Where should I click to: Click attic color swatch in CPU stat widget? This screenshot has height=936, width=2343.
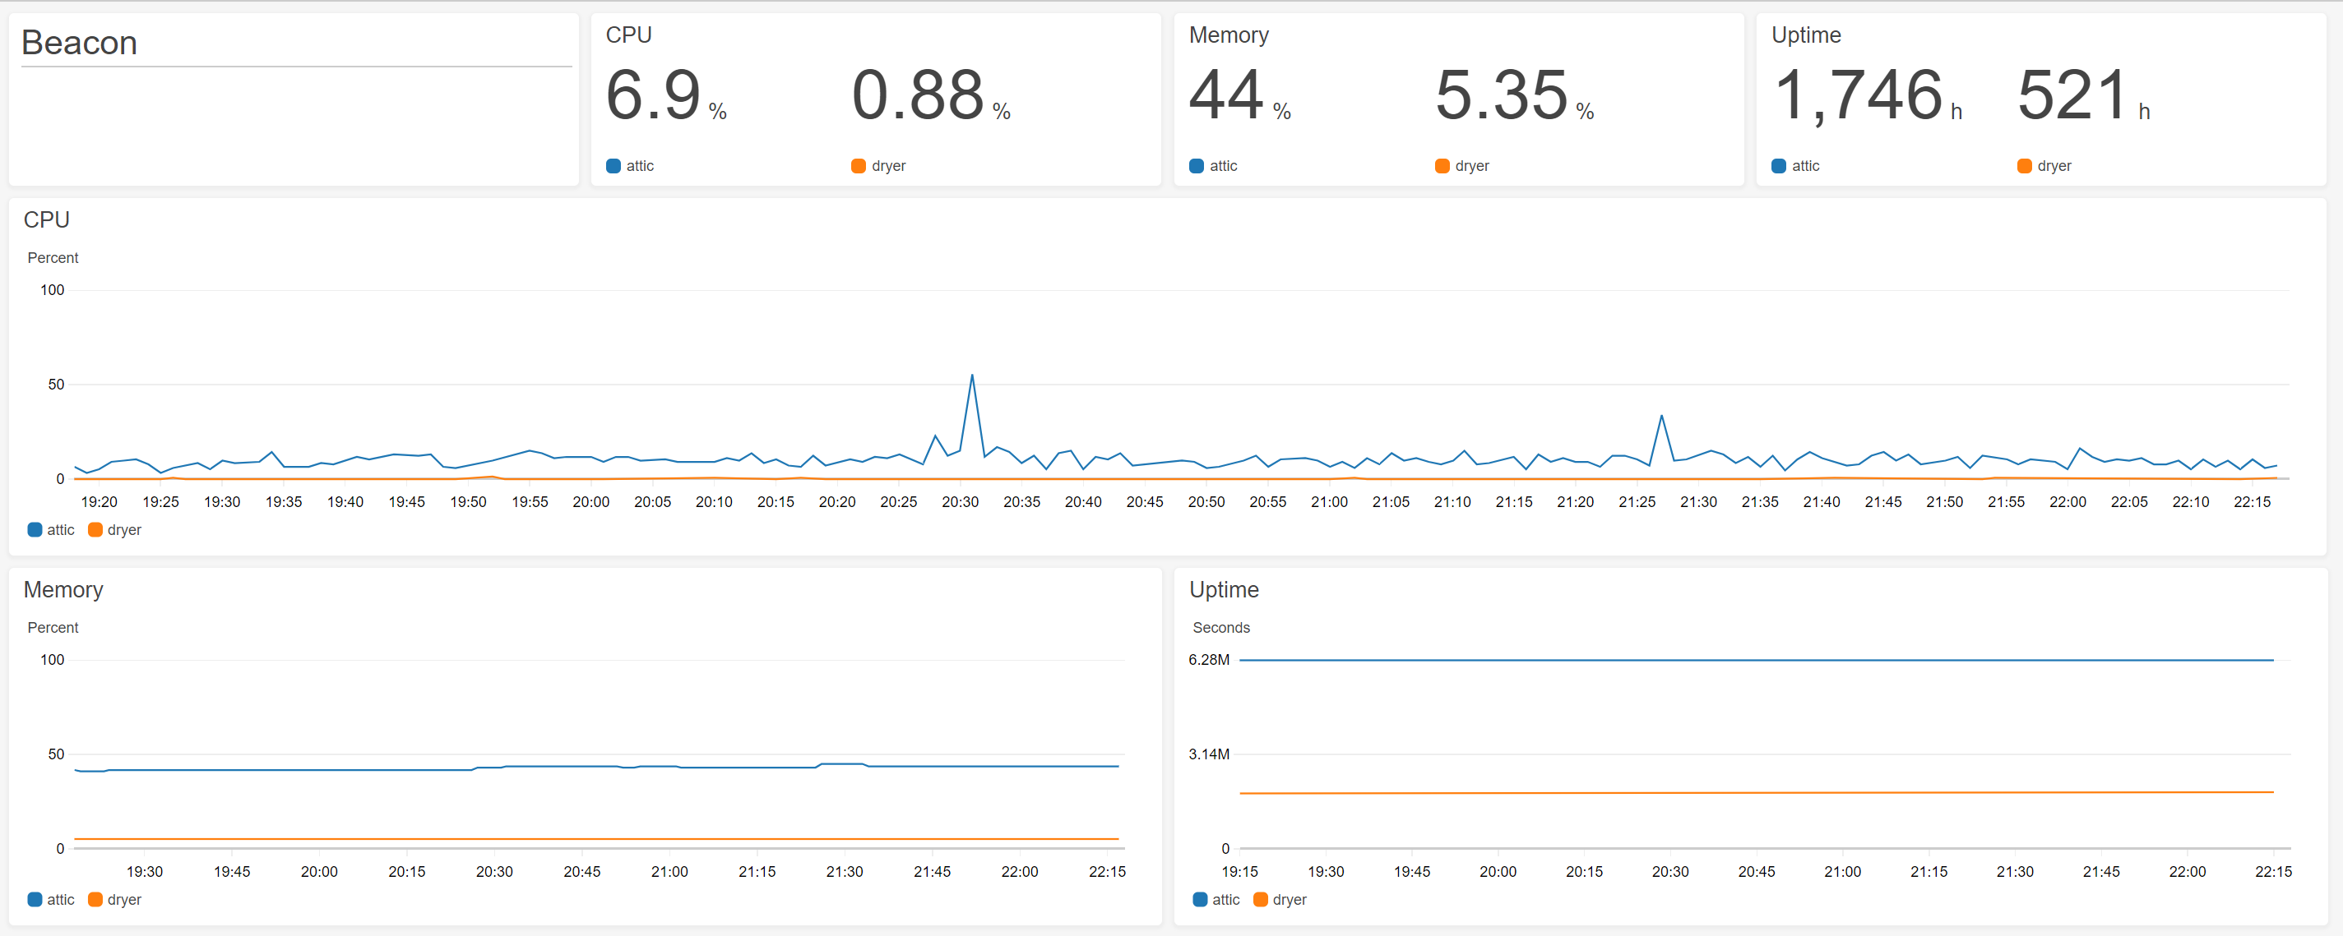coord(613,165)
